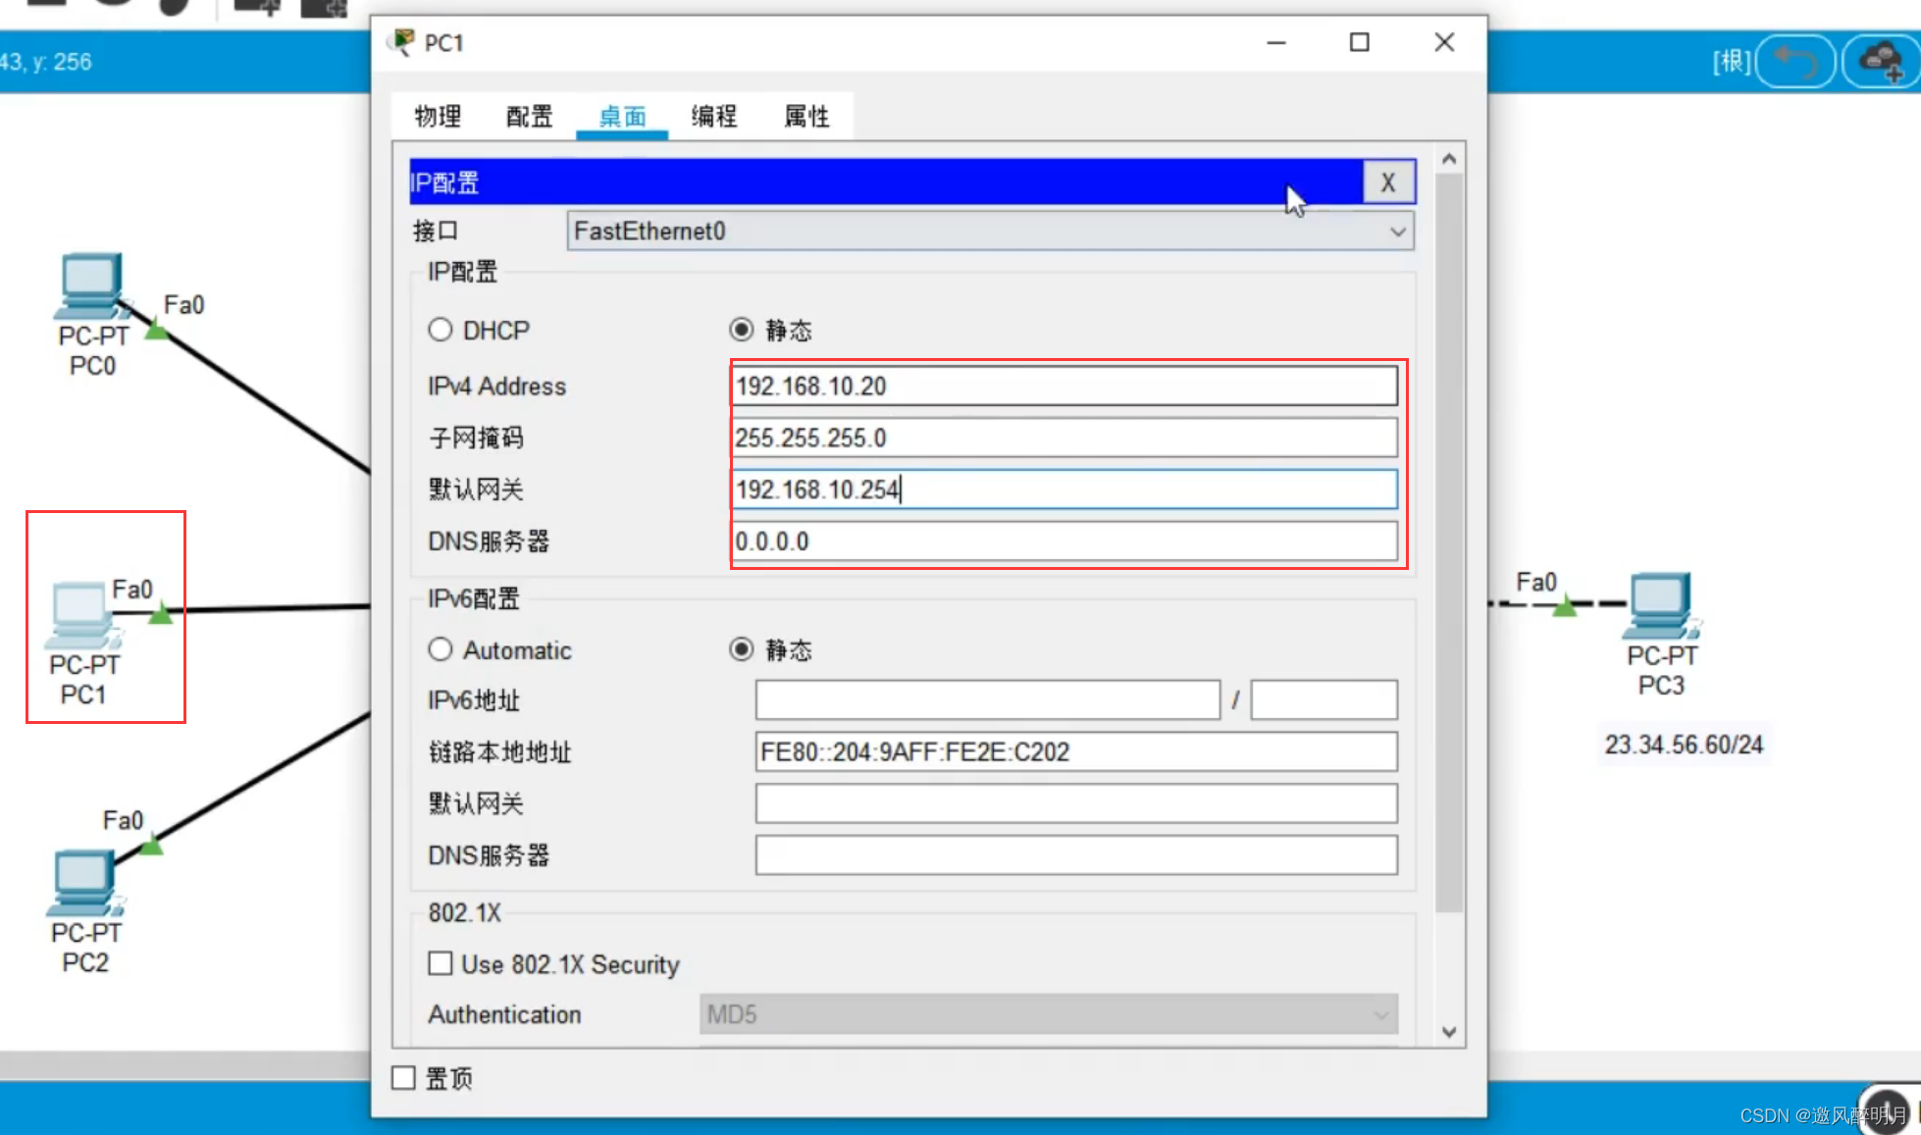Screen dimensions: 1921x1135
Task: Switch to the 配置 tab
Action: coord(530,117)
